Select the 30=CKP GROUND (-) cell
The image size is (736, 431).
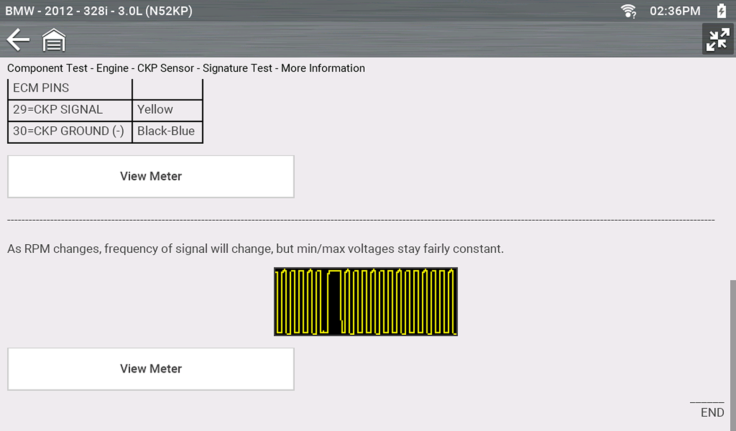click(70, 131)
